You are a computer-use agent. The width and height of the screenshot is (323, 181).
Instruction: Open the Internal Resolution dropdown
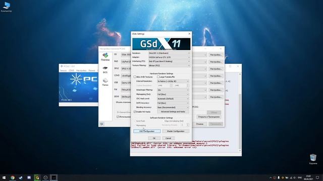(173, 81)
